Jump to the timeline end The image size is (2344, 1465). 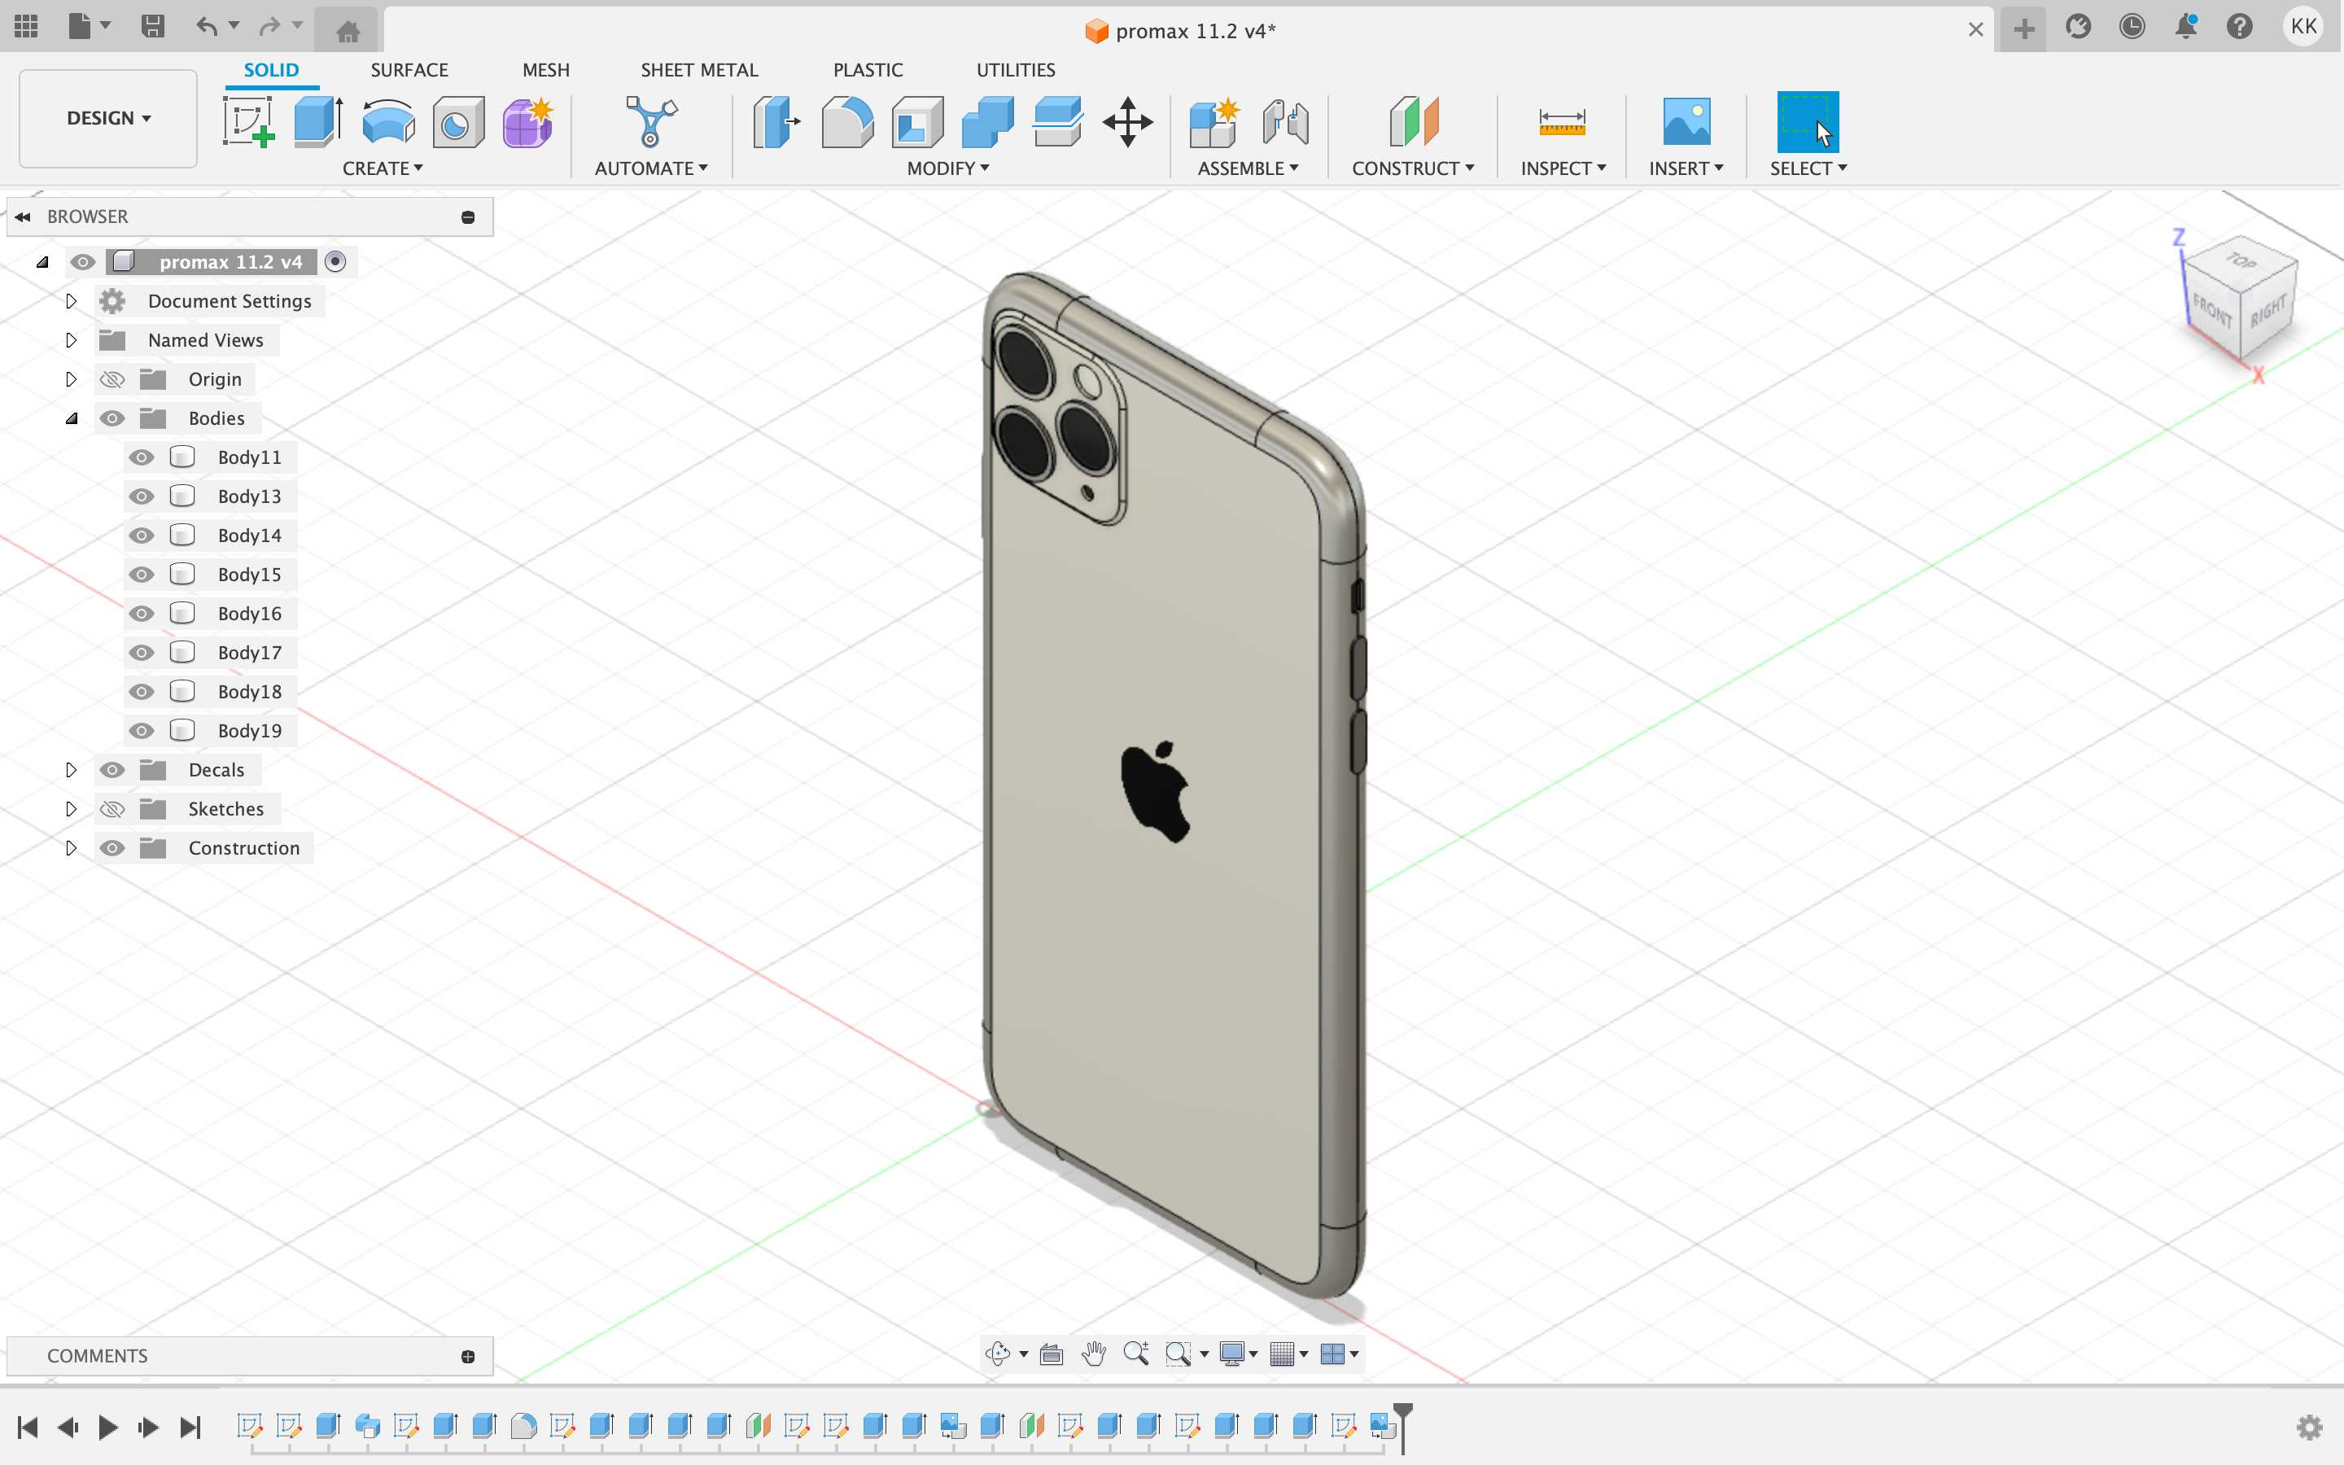coord(190,1426)
